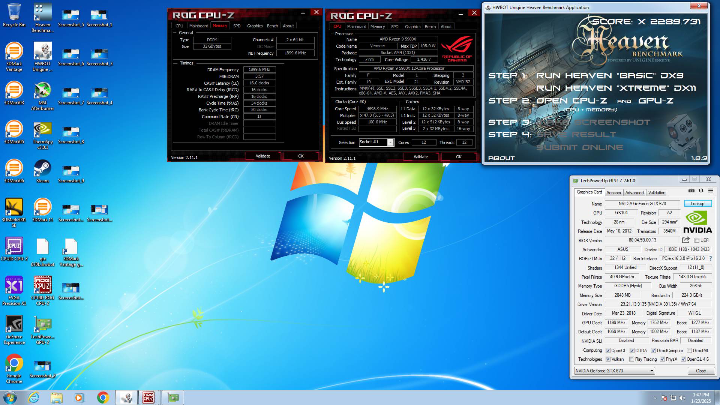Open the Recycle Bin desktop icon
This screenshot has height=405, width=720.
click(x=14, y=15)
